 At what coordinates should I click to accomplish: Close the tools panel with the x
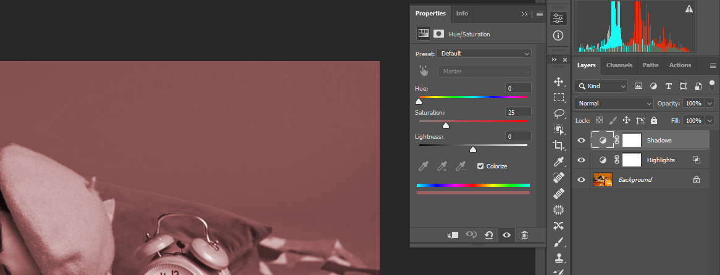565,60
